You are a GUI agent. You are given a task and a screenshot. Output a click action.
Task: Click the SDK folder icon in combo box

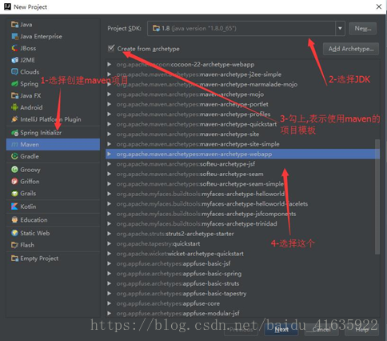156,28
